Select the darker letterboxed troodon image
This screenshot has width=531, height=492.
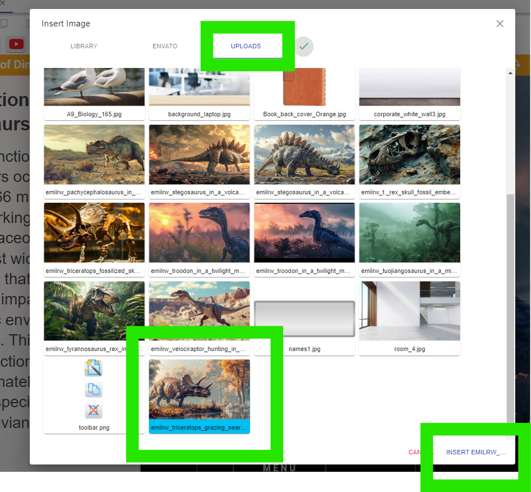pos(305,240)
